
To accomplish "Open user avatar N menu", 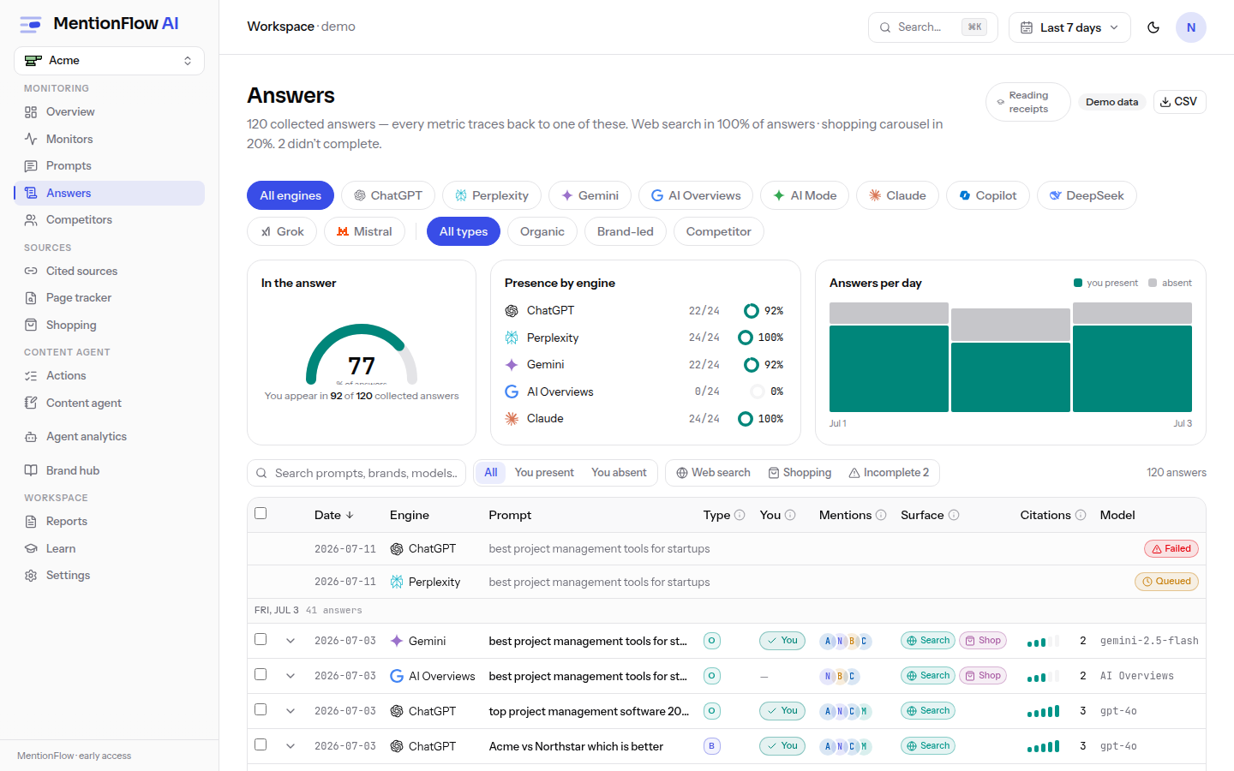I will coord(1191,27).
